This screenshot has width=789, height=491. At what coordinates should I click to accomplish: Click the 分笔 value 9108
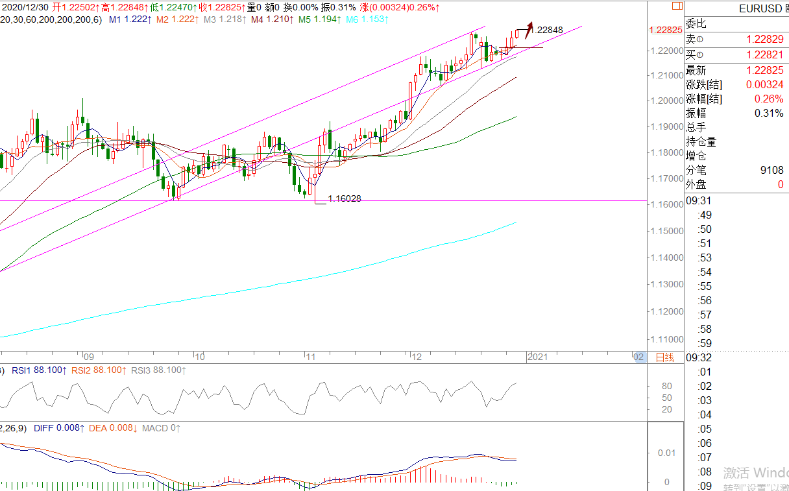click(x=771, y=170)
